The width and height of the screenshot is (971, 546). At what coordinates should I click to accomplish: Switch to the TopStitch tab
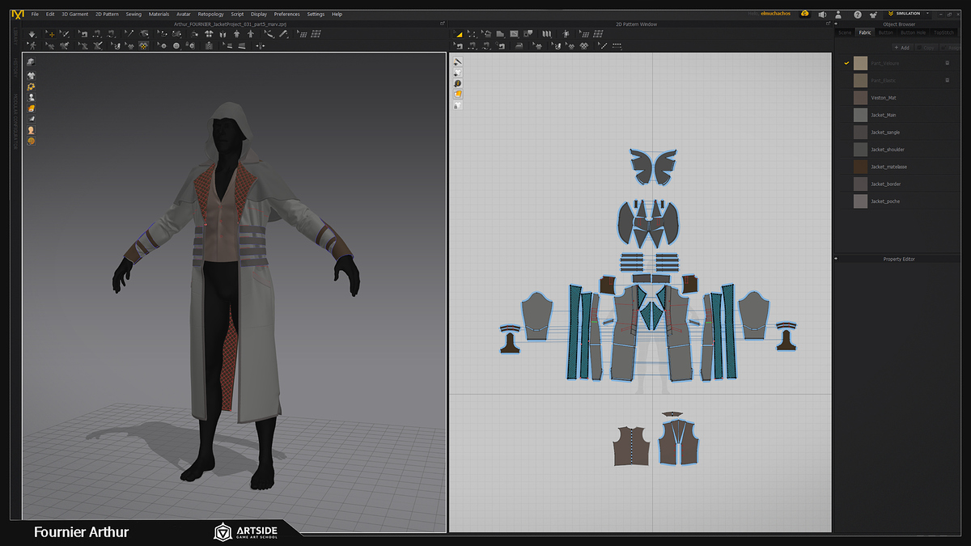click(x=943, y=32)
